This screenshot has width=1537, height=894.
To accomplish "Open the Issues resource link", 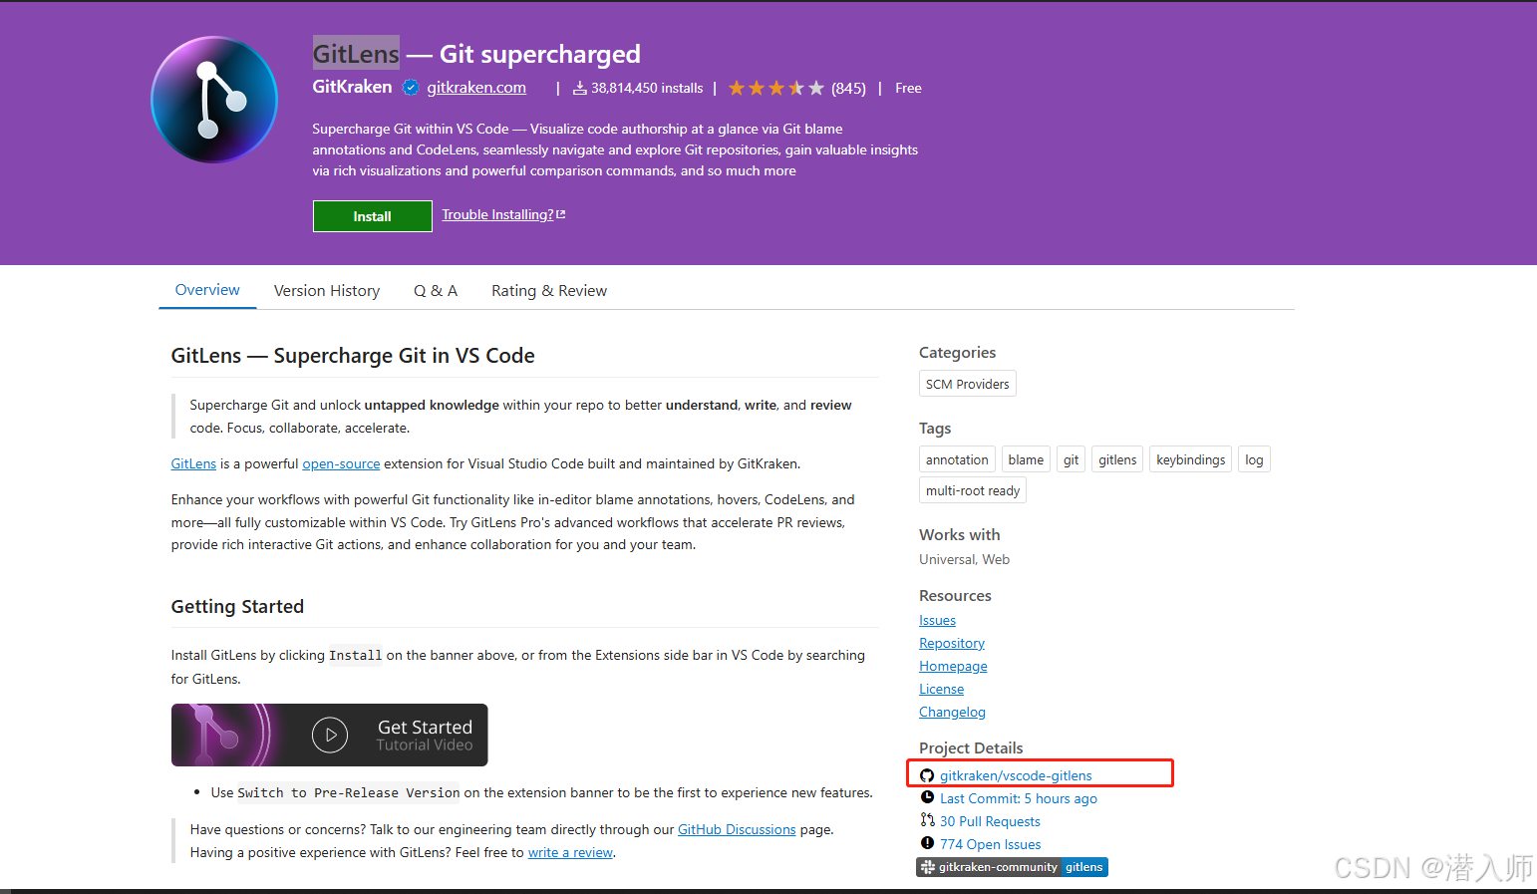I will click(x=937, y=620).
